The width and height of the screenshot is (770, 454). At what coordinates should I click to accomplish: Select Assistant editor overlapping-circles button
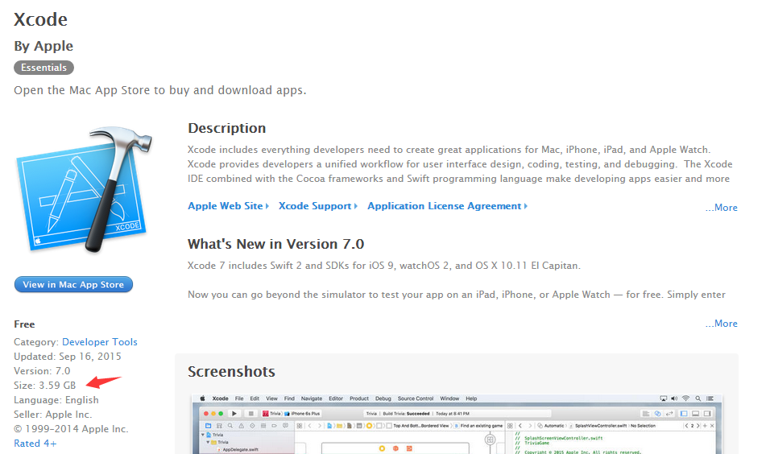[x=657, y=414]
